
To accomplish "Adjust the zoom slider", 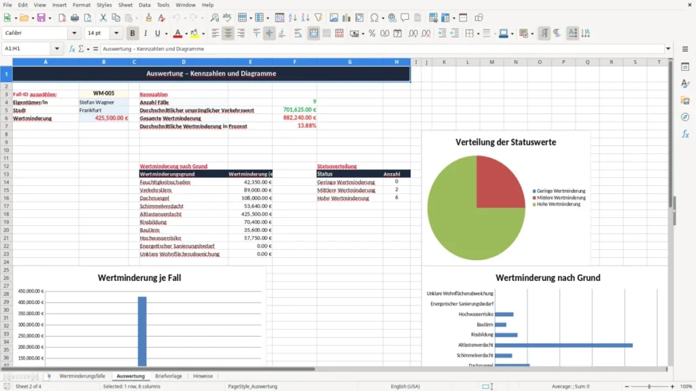I will [649, 386].
